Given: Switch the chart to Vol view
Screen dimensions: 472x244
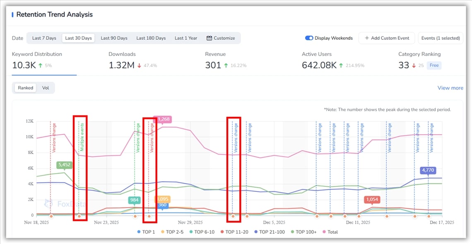Looking at the screenshot, I should [x=46, y=88].
